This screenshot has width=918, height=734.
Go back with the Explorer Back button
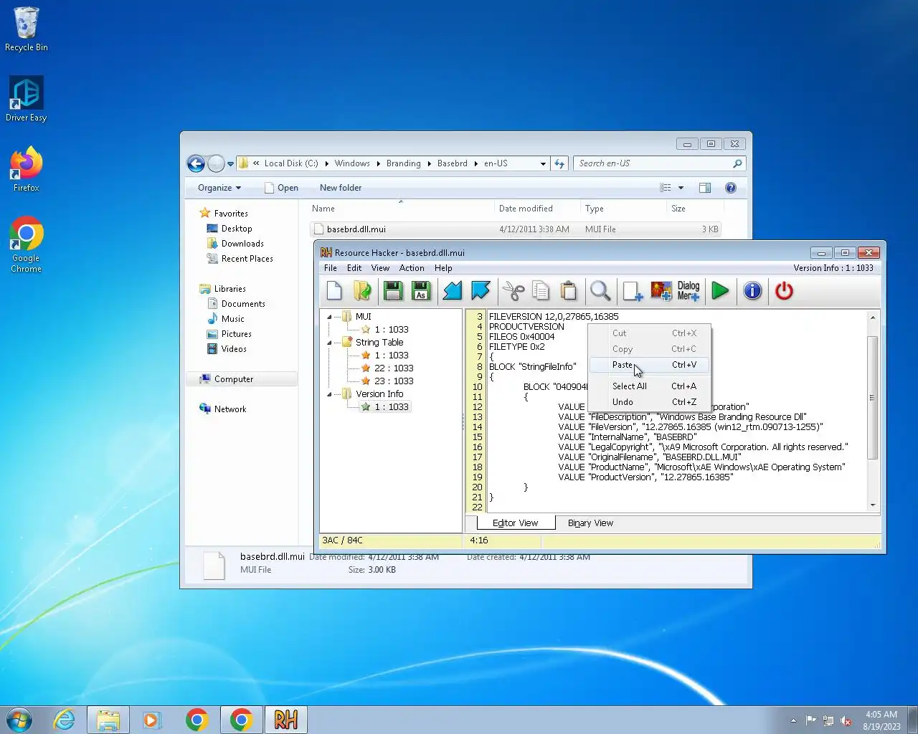197,164
